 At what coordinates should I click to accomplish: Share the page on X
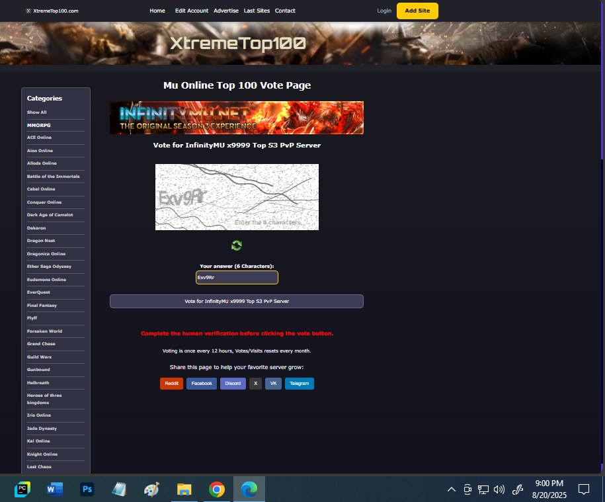pyautogui.click(x=255, y=384)
